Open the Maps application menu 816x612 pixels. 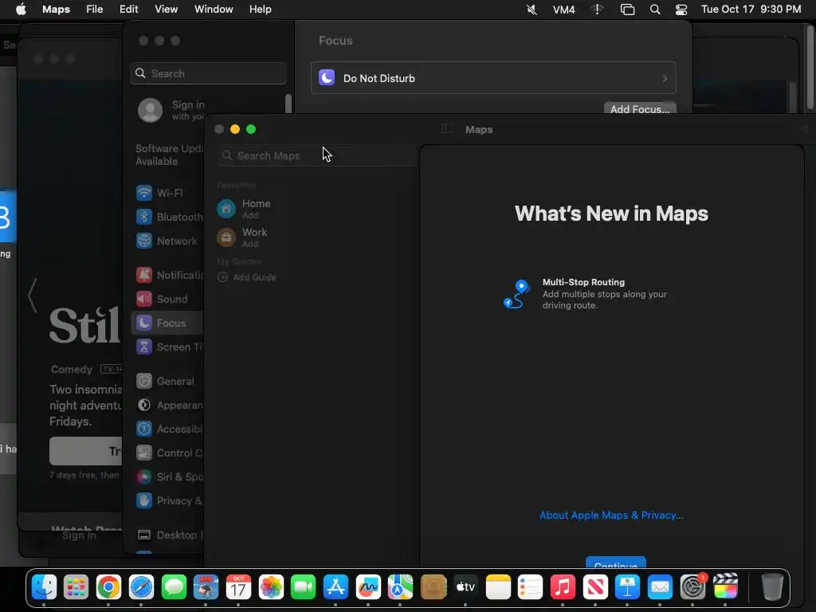click(x=56, y=10)
